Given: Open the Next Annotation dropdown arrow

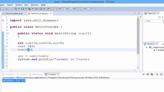Looking at the screenshot, I should tap(67, 9).
